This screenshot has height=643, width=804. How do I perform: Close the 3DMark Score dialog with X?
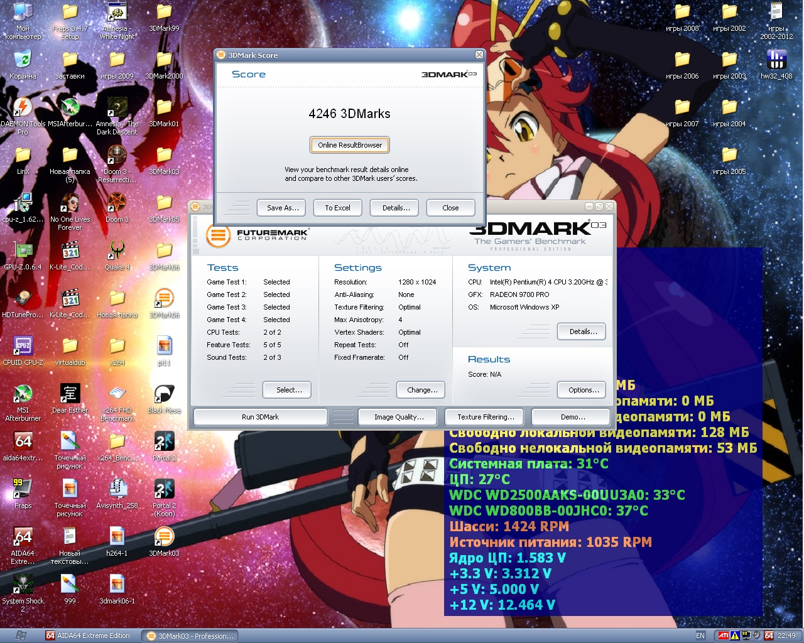(x=479, y=55)
